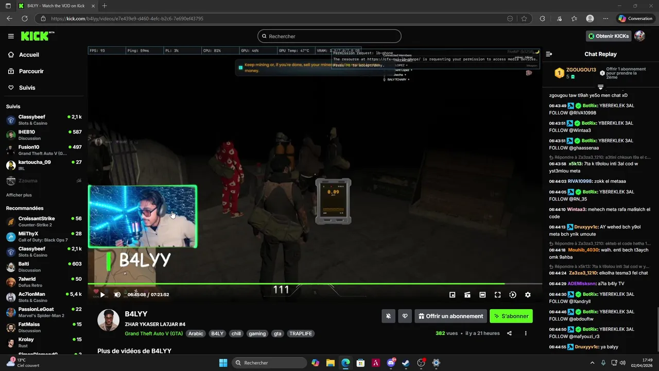Expand Afficher plus in followed list
The image size is (659, 371).
coord(19,195)
